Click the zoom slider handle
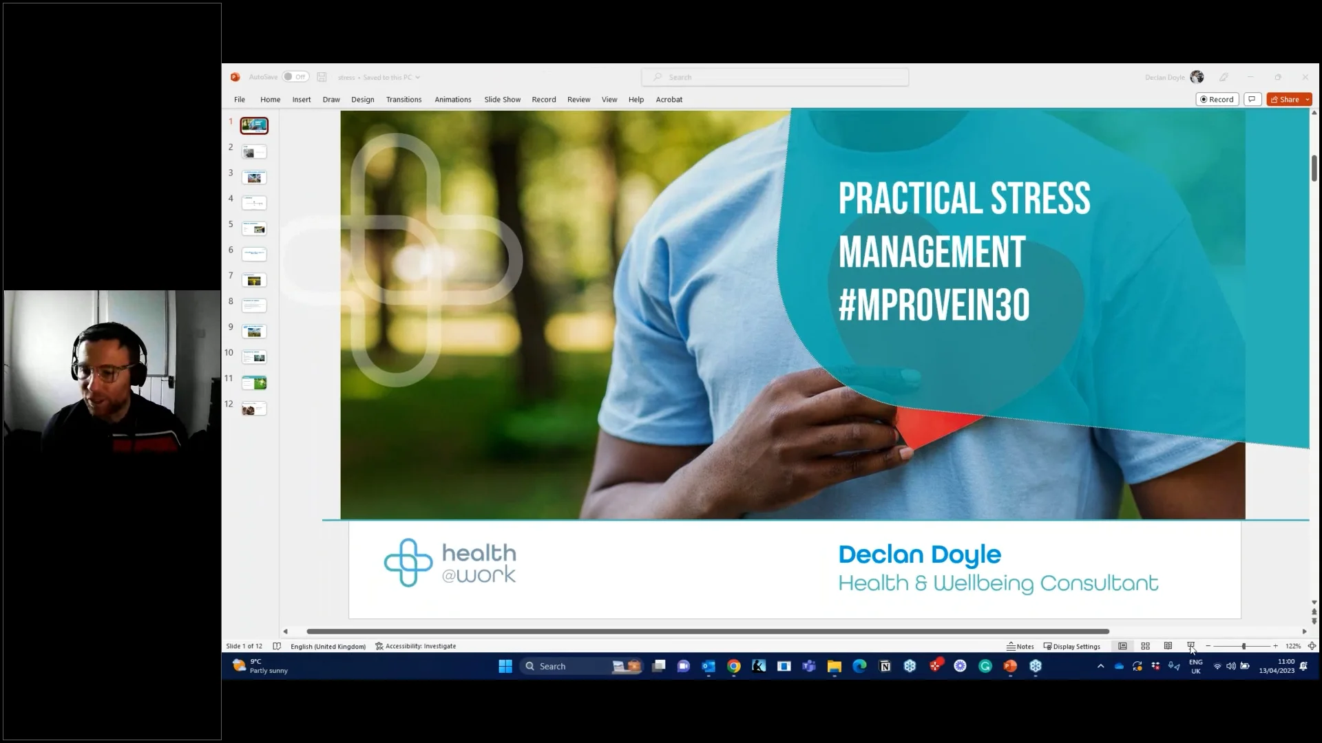This screenshot has height=743, width=1322. (x=1244, y=646)
